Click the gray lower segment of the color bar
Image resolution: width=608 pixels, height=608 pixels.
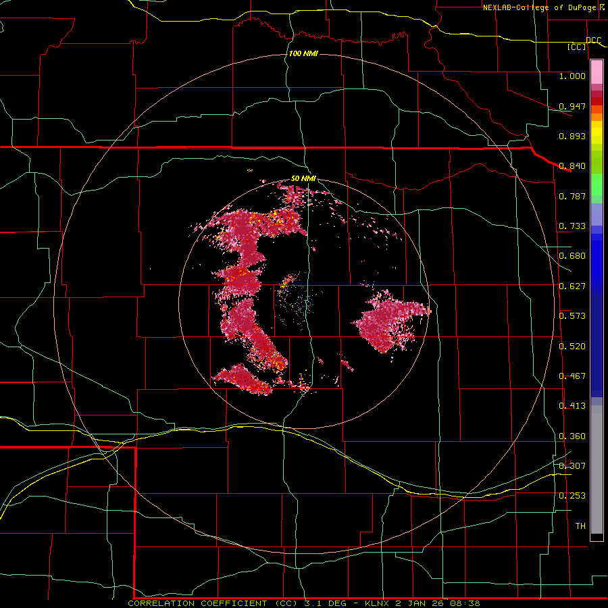pos(597,470)
